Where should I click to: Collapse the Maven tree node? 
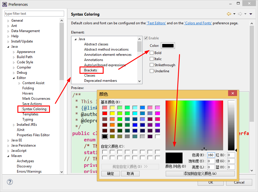(x=8, y=156)
